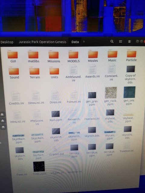
Task: Select the matlibs folder
Action: point(34,56)
